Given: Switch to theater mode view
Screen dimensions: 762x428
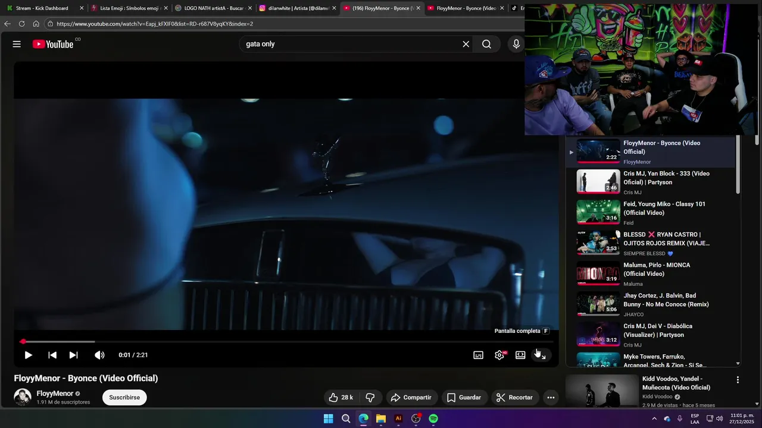Looking at the screenshot, I should [x=520, y=355].
